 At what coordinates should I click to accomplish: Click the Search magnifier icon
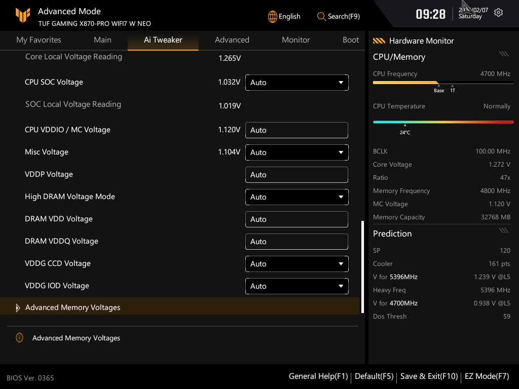click(x=321, y=16)
